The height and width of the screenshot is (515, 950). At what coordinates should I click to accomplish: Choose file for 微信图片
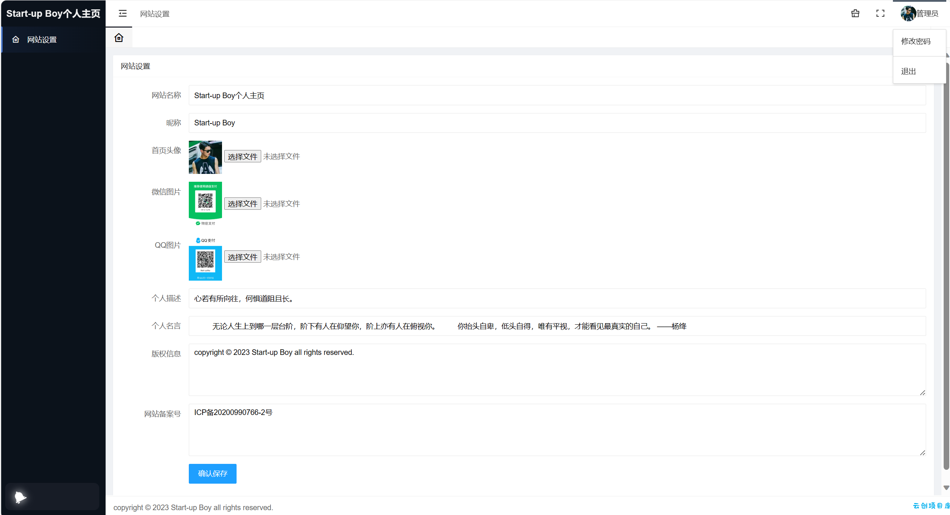pos(243,203)
